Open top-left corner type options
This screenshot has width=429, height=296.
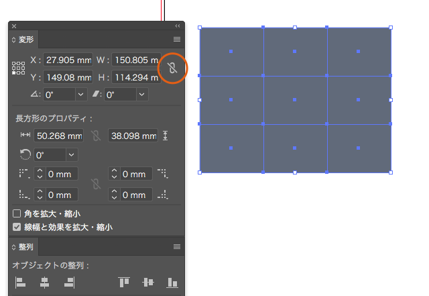[24, 173]
